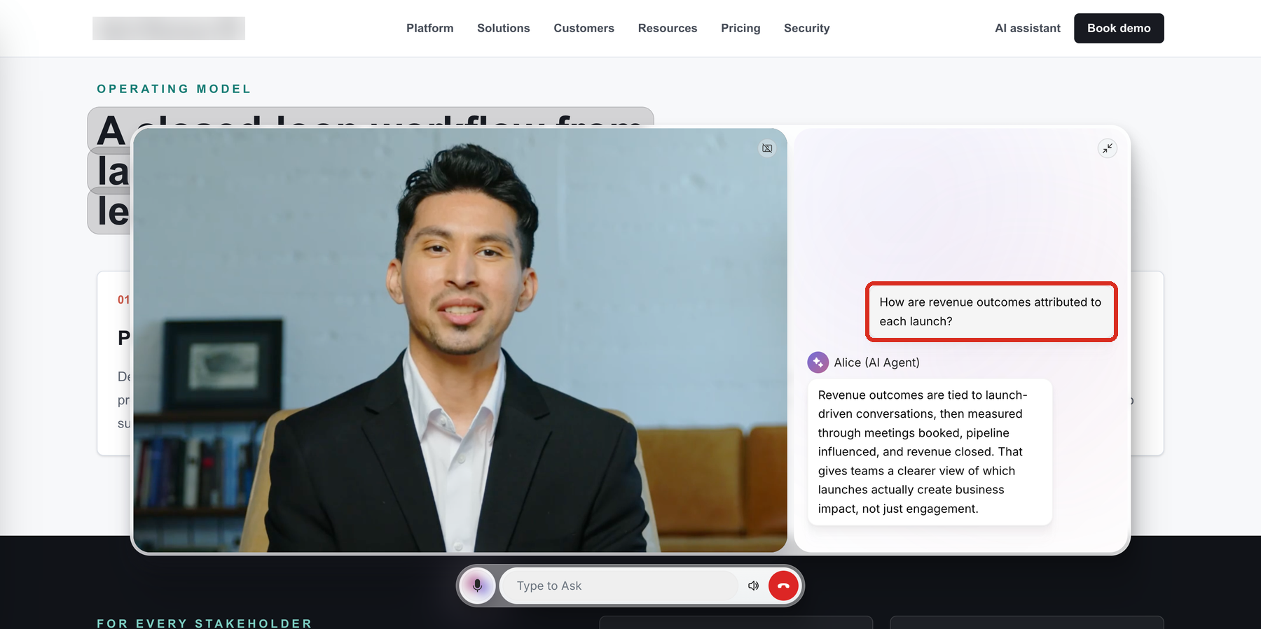The image size is (1261, 629).
Task: Open the Security page
Action: click(806, 28)
